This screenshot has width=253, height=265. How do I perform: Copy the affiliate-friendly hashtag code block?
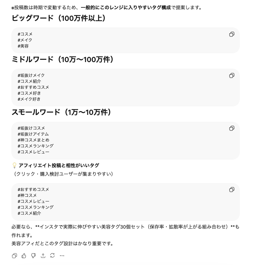[x=232, y=190]
